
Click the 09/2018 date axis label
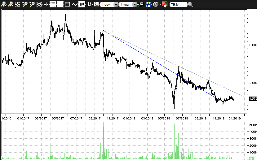click(201, 118)
